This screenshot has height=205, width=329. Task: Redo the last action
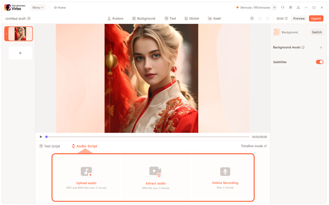coord(268,19)
